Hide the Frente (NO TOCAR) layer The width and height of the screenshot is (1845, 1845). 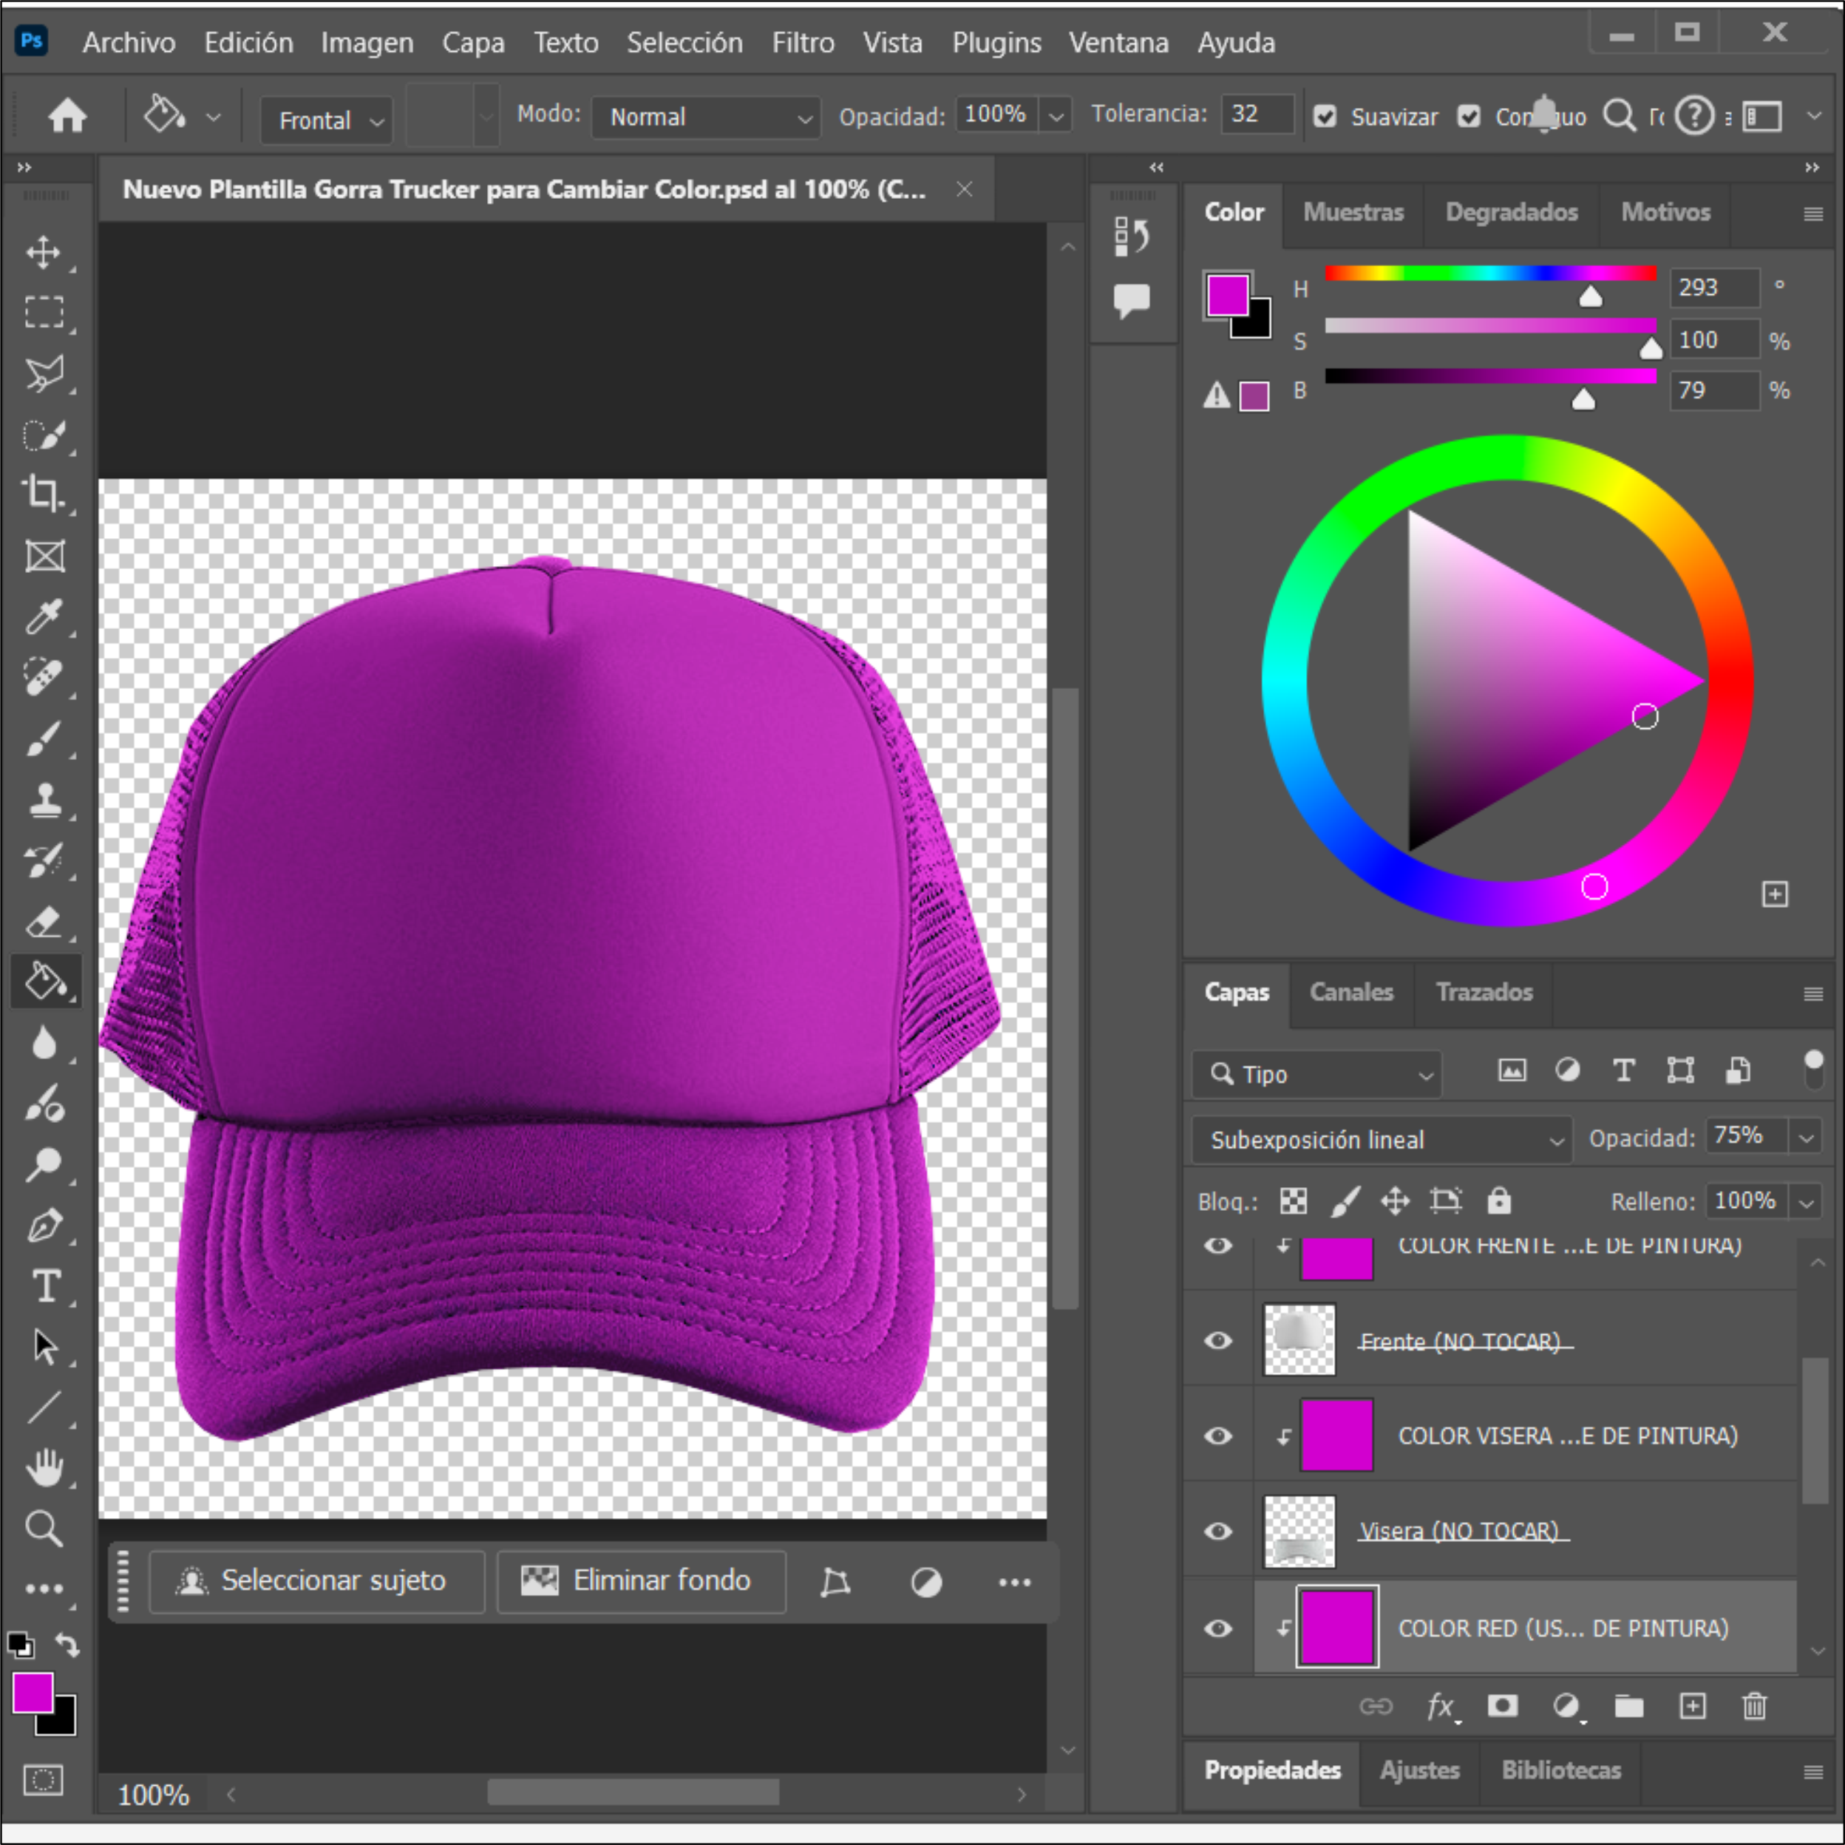pos(1217,1341)
